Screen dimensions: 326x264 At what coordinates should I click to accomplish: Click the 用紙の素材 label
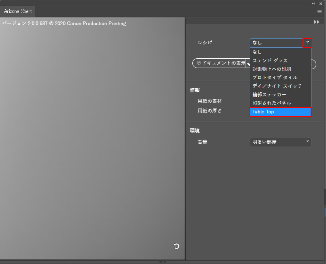tap(210, 101)
